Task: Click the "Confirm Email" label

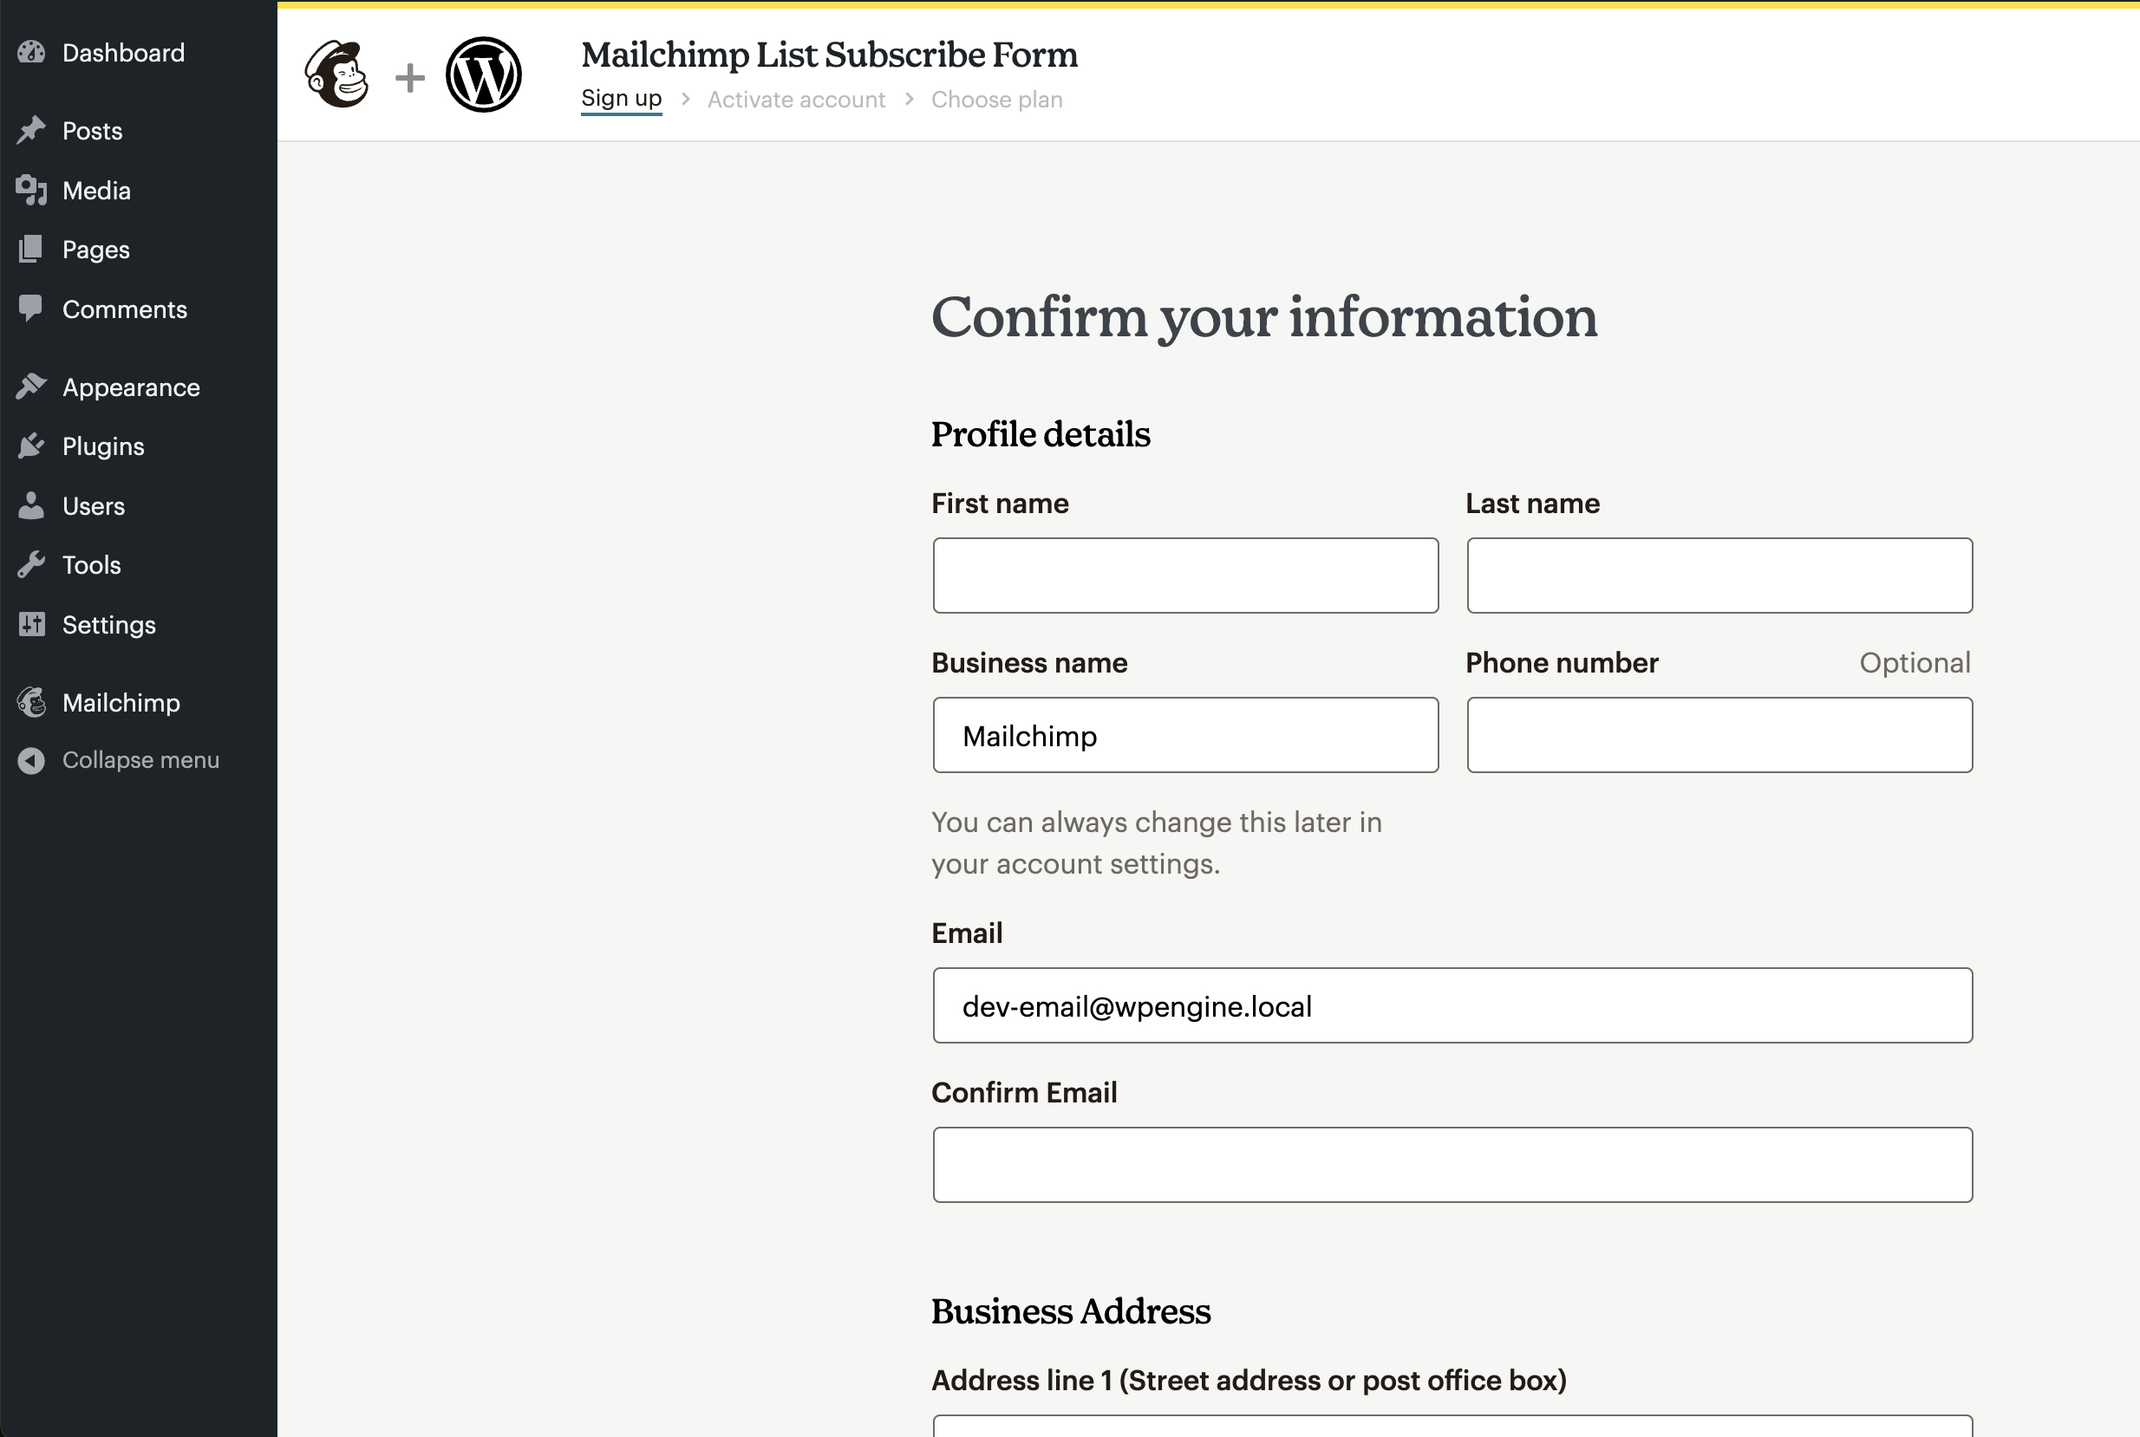Action: pos(1024,1092)
